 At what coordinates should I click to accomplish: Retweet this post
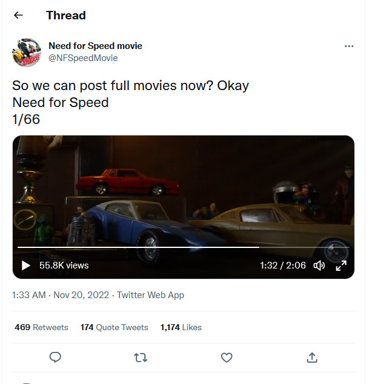pyautogui.click(x=141, y=357)
